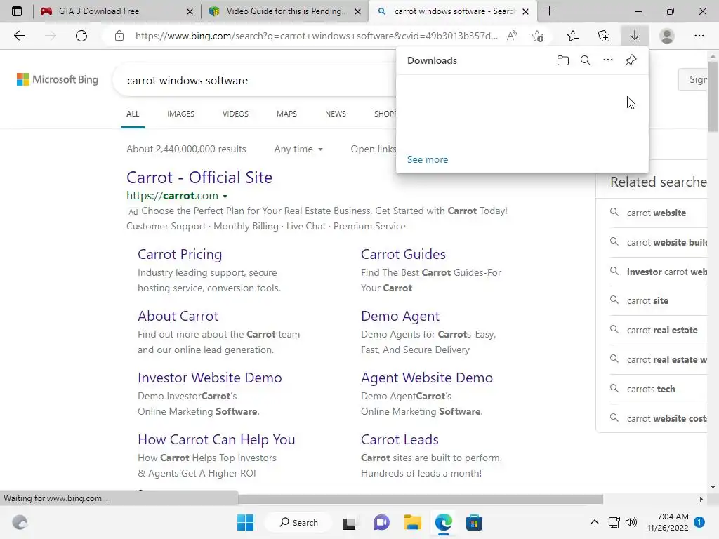Click the Microsoft Bing logo
This screenshot has width=719, height=539.
coord(58,79)
